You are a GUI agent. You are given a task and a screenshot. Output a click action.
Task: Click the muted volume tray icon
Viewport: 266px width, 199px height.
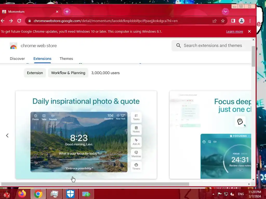click(x=232, y=194)
